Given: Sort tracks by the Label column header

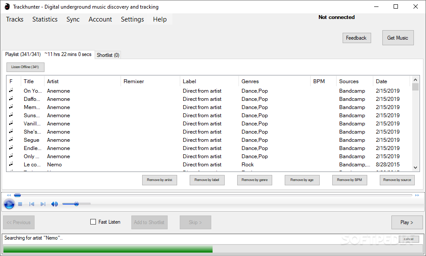Looking at the screenshot, I should pos(209,81).
